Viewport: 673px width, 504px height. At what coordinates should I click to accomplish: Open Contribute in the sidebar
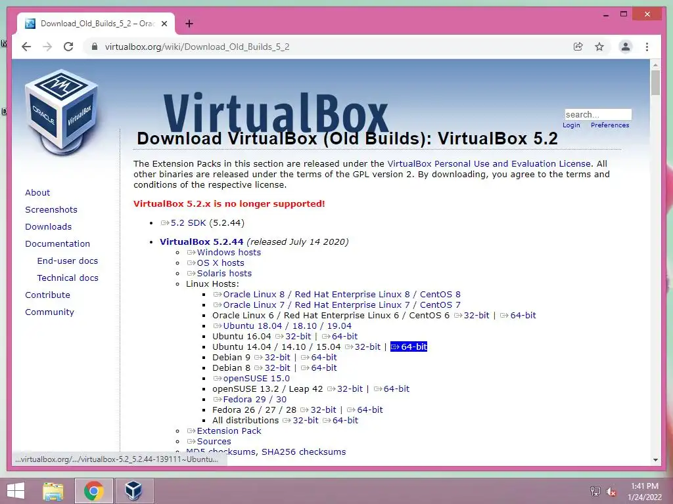(47, 295)
